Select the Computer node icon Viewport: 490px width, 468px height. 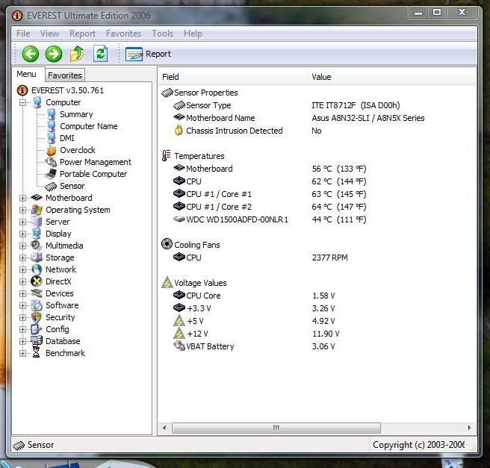coord(37,102)
